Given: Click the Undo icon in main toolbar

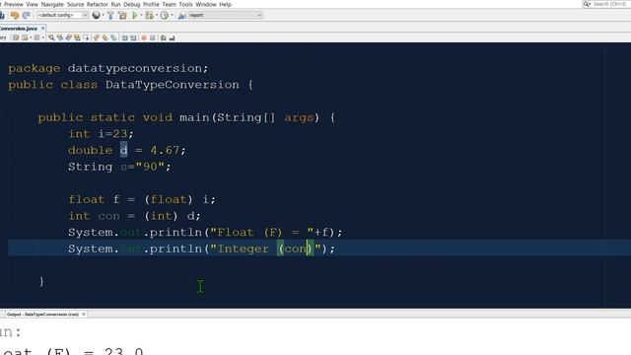Looking at the screenshot, I should [x=15, y=16].
